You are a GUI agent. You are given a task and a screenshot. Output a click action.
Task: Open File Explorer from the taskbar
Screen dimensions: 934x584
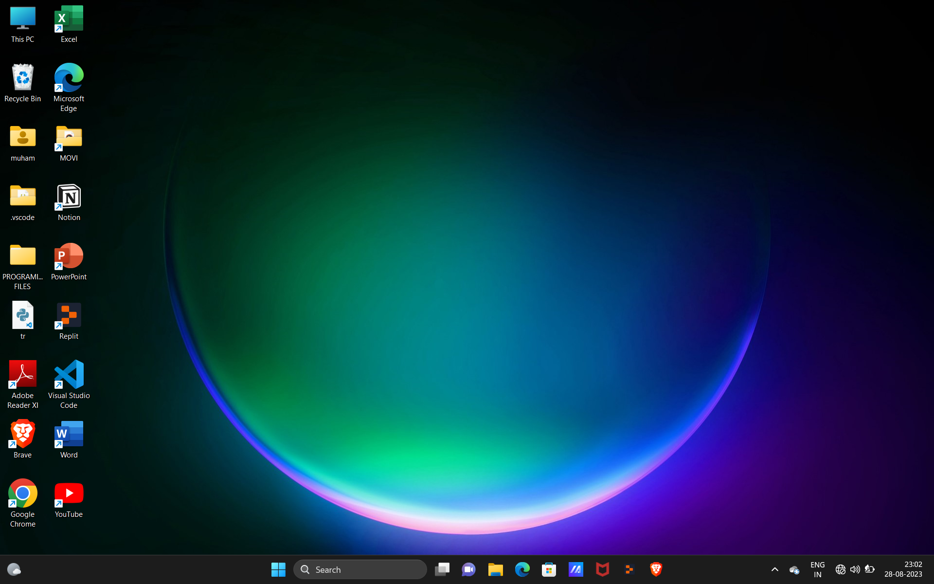tap(495, 569)
